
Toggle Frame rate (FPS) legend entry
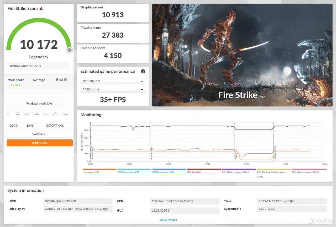click(99, 171)
